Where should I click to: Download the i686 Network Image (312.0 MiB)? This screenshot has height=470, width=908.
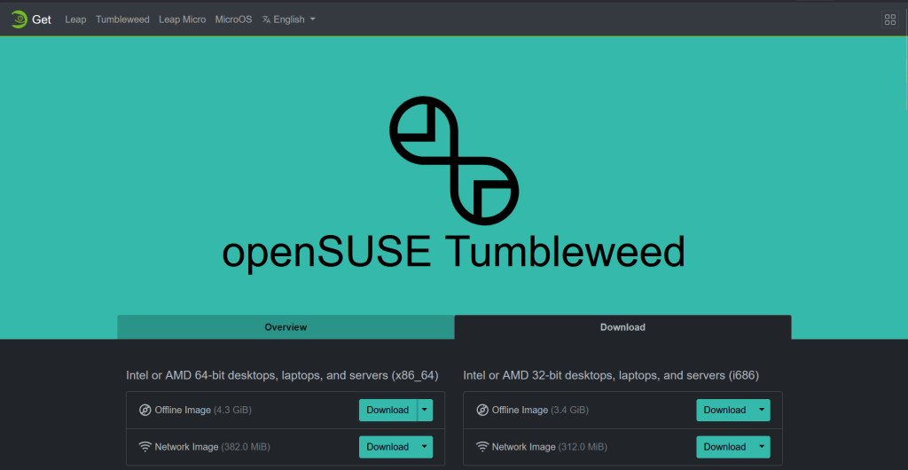(724, 447)
